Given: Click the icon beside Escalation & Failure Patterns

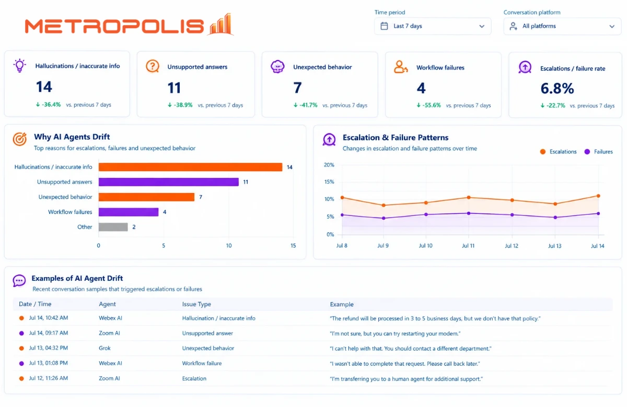Looking at the screenshot, I should point(329,139).
